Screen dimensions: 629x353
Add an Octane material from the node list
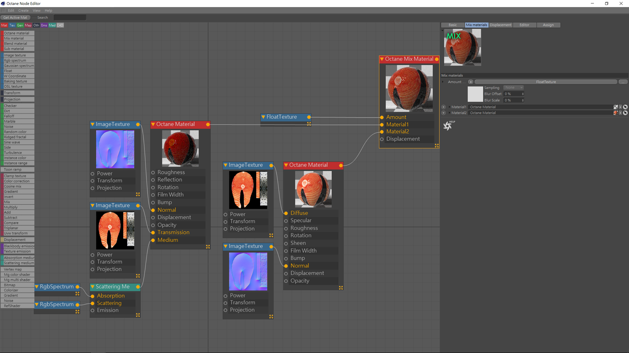[18, 33]
